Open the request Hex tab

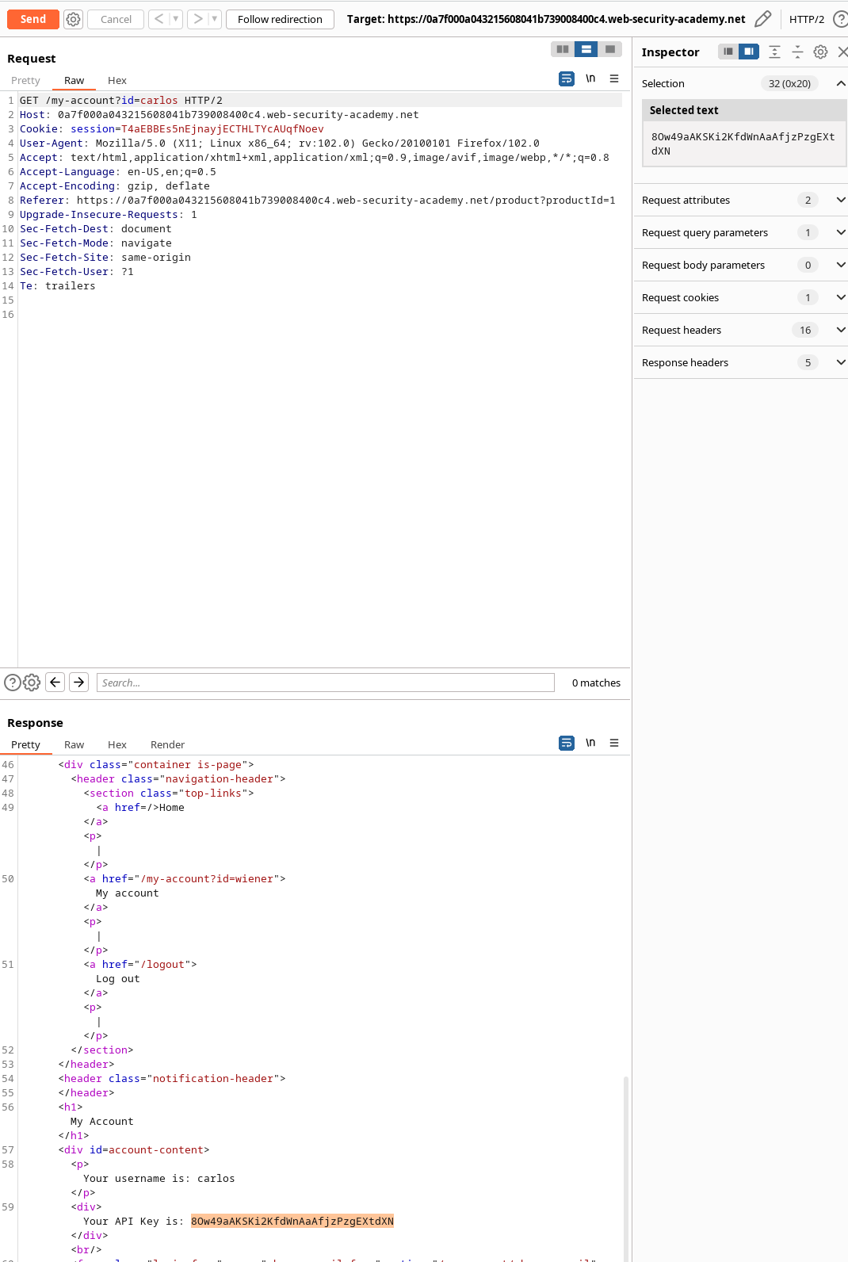click(x=117, y=80)
